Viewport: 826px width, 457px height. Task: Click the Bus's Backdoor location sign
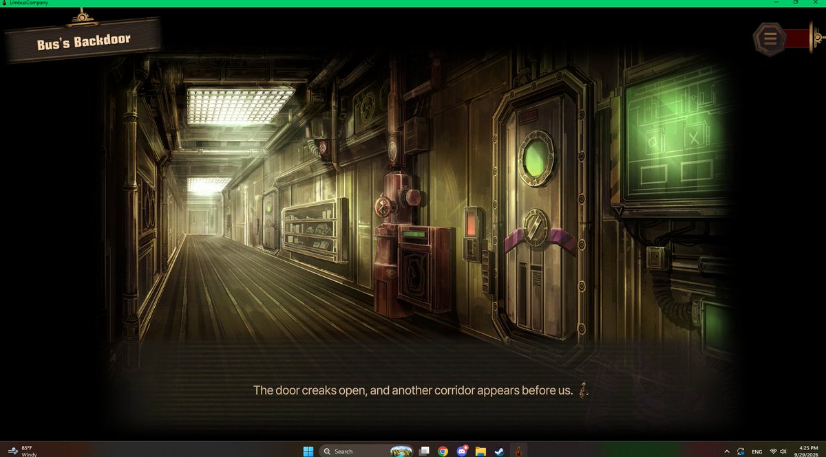[x=83, y=42]
